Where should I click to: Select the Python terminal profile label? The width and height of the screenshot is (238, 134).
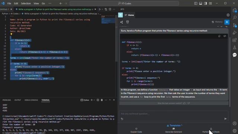pos(85,100)
